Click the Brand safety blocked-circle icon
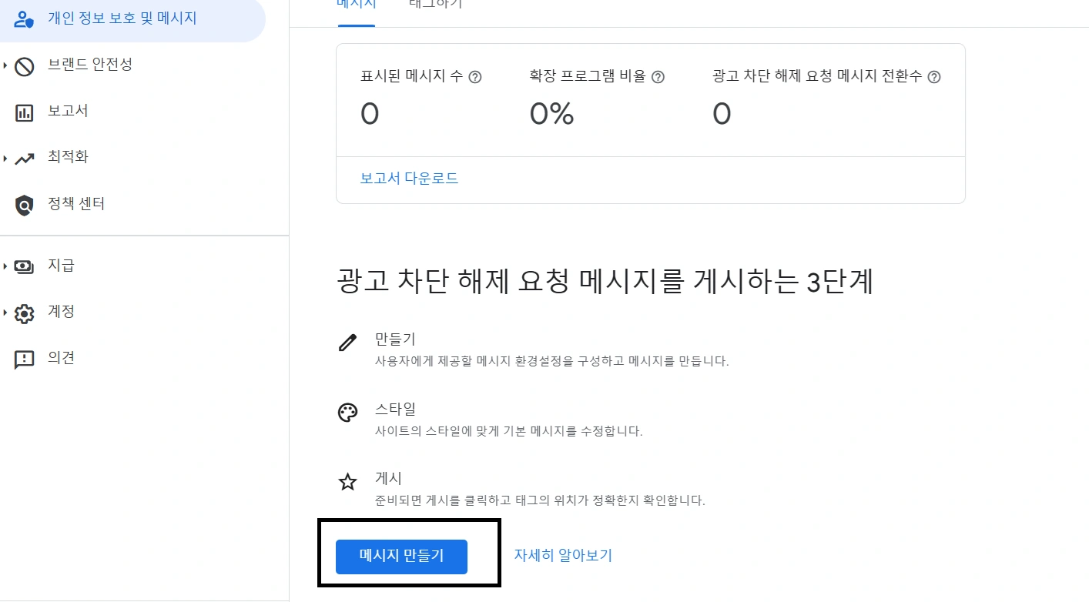 click(x=25, y=66)
